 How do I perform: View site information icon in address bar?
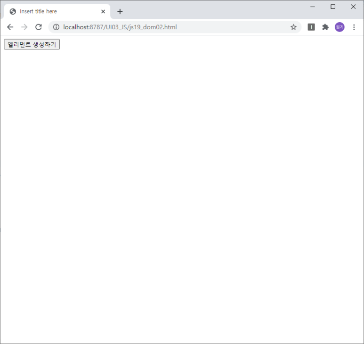tap(56, 27)
